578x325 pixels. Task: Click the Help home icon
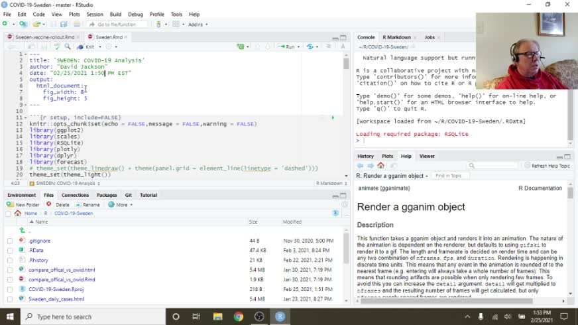(380, 165)
